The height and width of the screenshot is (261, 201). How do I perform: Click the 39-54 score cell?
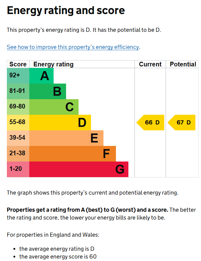coord(18,138)
